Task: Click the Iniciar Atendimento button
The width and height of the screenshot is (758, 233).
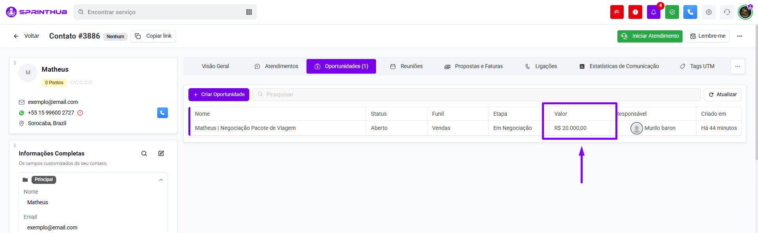Action: [650, 36]
